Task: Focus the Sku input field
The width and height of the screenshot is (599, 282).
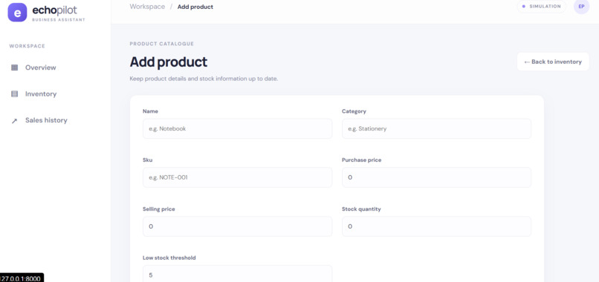Action: pyautogui.click(x=237, y=177)
